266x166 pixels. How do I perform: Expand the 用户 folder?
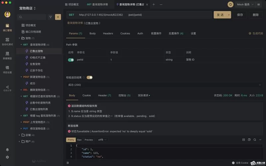(x=19, y=141)
